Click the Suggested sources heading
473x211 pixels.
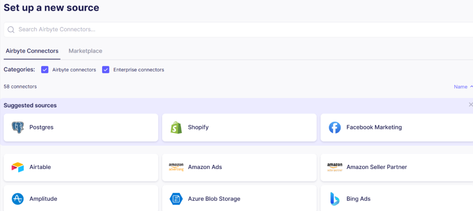coord(30,105)
